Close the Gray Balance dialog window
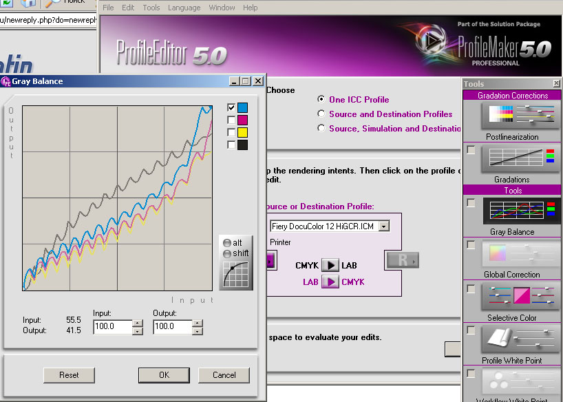The image size is (563, 402). point(258,81)
